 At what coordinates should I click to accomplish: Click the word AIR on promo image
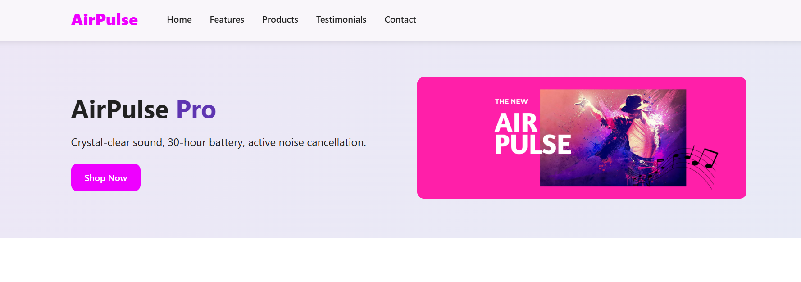click(x=516, y=123)
